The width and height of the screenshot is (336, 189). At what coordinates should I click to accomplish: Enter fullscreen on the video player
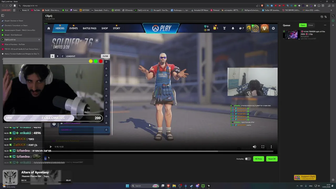coord(263,147)
